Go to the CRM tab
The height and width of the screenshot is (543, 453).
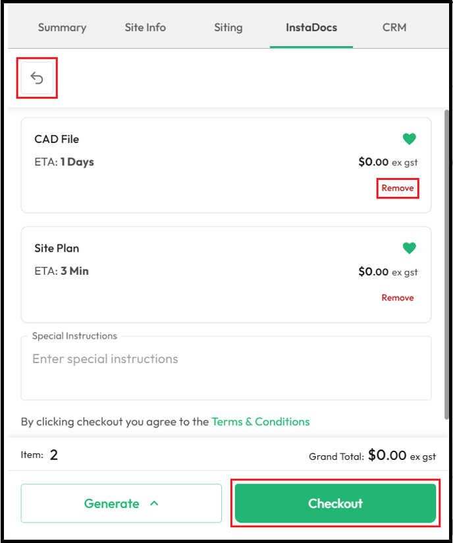click(x=394, y=28)
